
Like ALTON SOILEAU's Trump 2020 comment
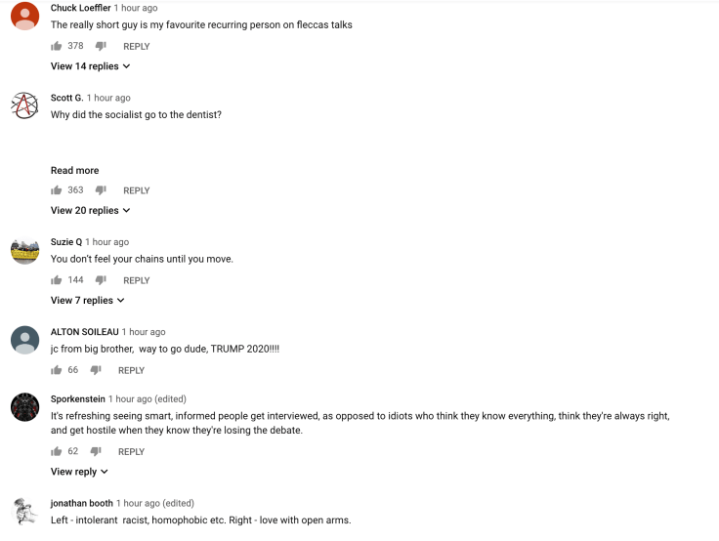click(57, 370)
